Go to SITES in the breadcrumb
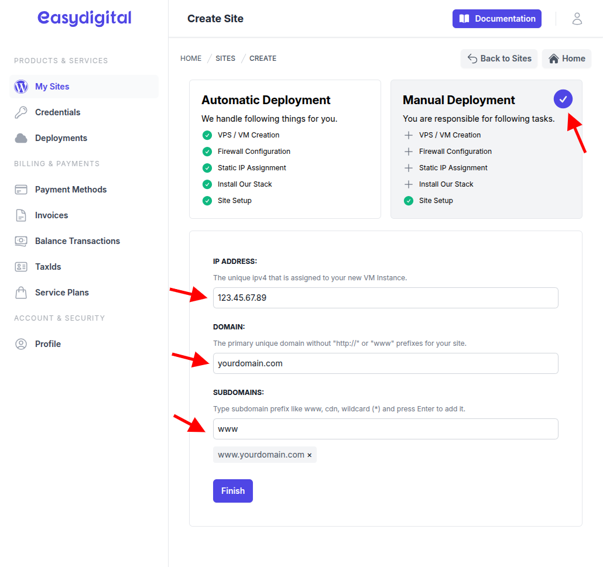The image size is (603, 567). [225, 59]
